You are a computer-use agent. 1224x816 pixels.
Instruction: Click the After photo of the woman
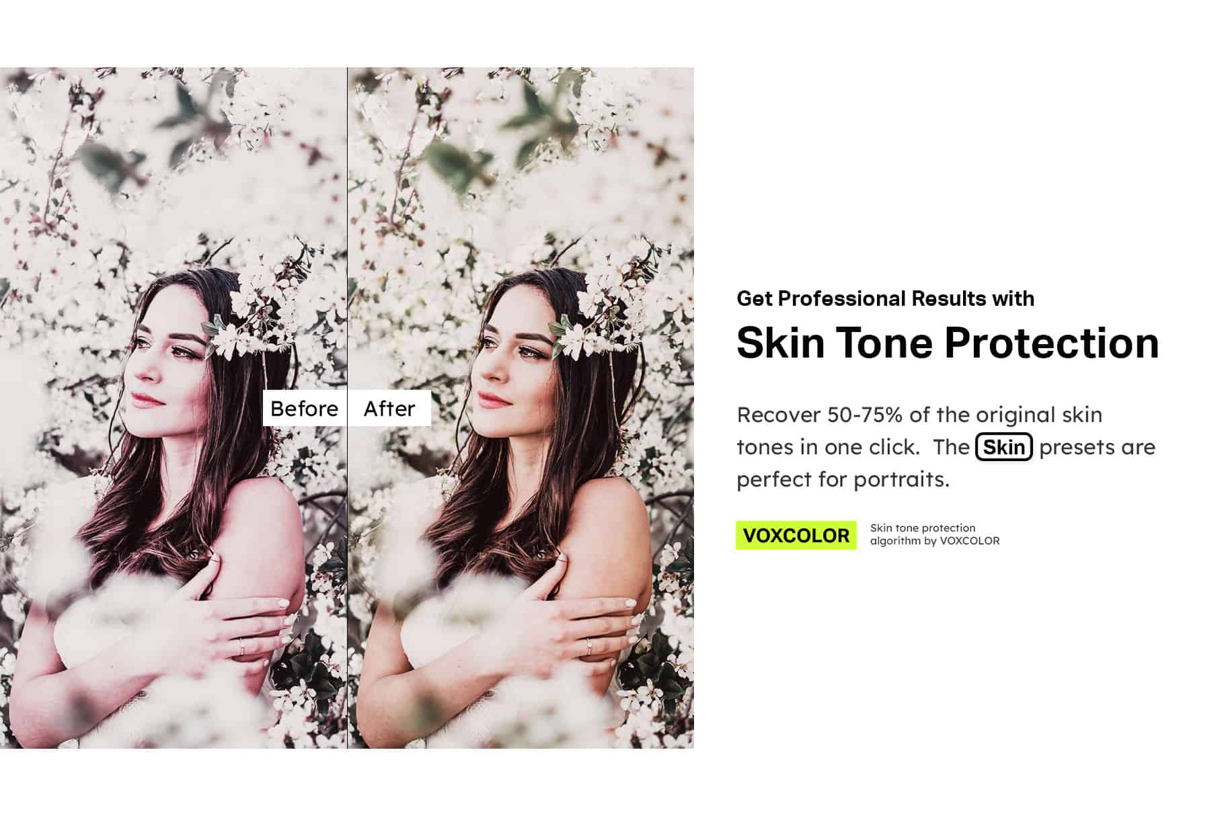[521, 407]
